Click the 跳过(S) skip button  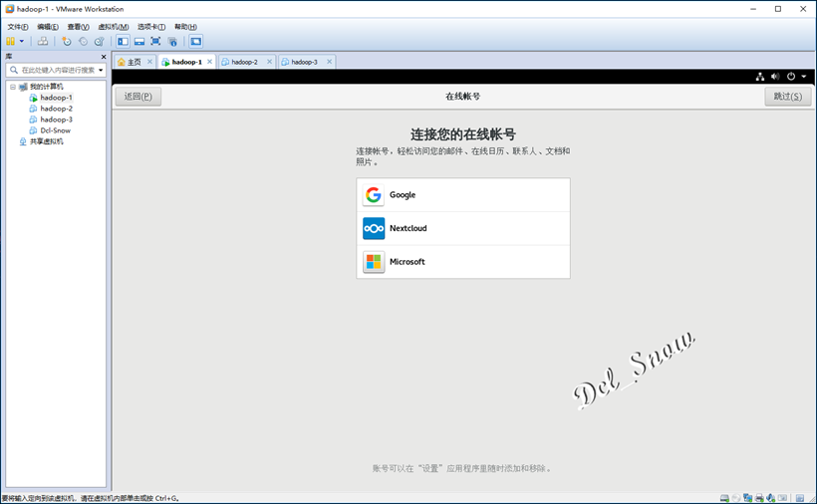tap(788, 97)
